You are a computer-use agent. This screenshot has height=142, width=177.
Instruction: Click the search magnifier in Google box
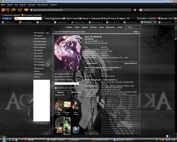(x=175, y=10)
